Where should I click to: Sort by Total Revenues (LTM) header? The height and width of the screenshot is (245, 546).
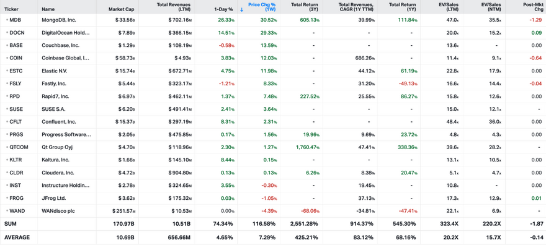coord(177,7)
